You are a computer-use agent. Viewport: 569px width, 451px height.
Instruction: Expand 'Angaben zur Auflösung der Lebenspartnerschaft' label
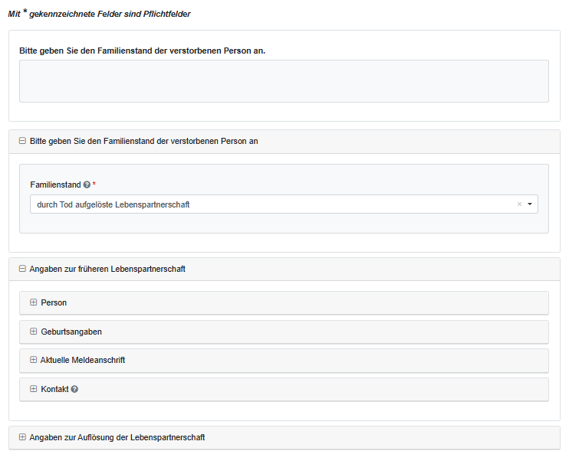pos(117,437)
